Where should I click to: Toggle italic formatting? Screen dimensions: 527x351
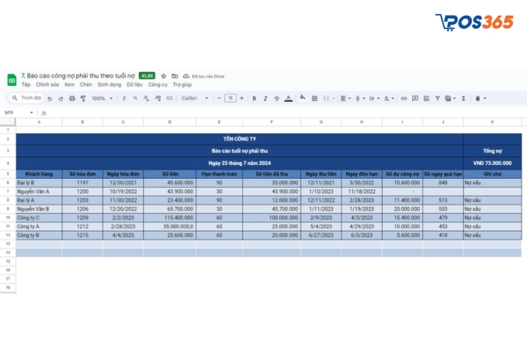(x=265, y=98)
